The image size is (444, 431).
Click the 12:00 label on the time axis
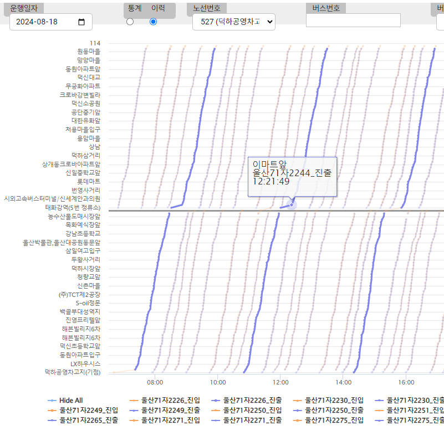coord(280,382)
